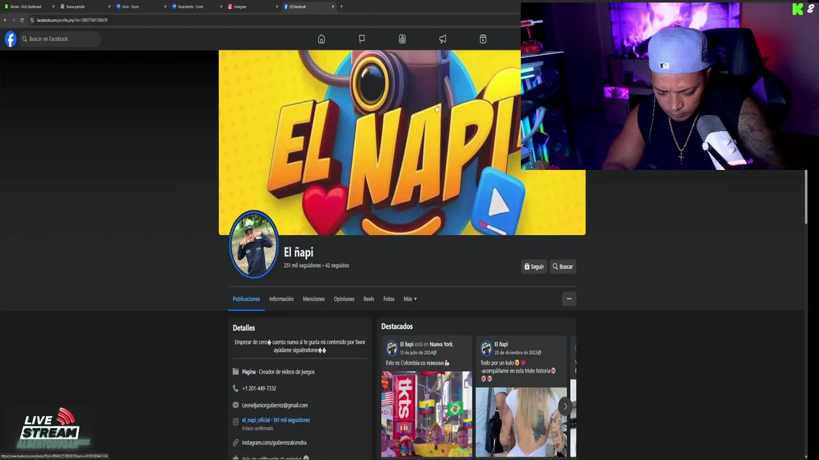Open the Pages flag icon

point(362,39)
